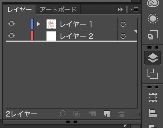This screenshot has width=163, height=128.
Task: Switch to the レイヤー tab
Action: pos(20,9)
